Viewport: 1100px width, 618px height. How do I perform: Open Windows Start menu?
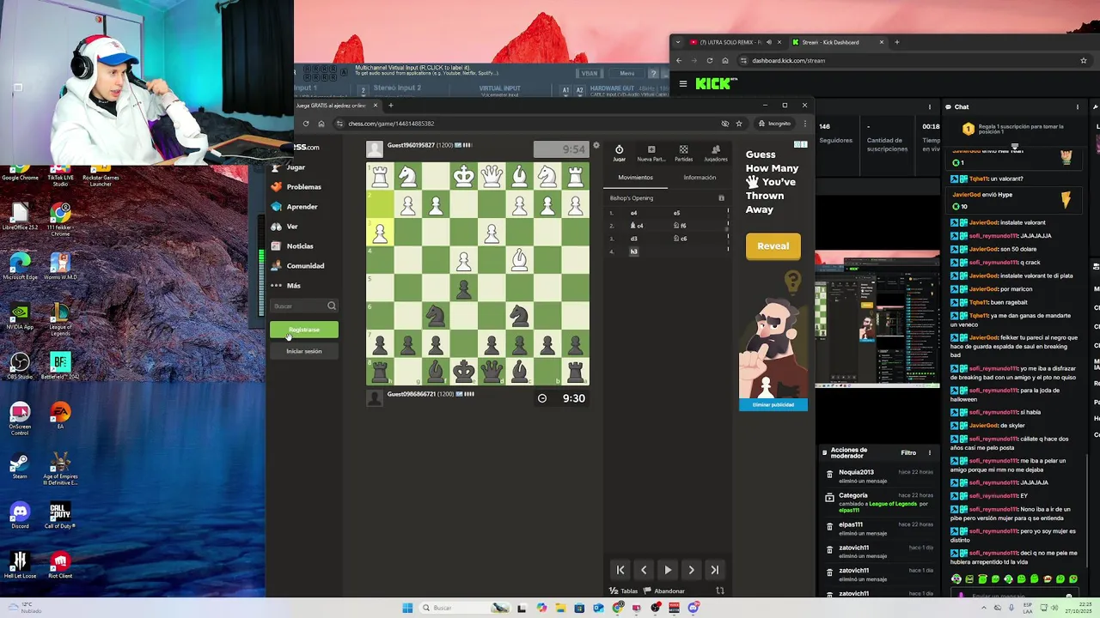tap(407, 608)
